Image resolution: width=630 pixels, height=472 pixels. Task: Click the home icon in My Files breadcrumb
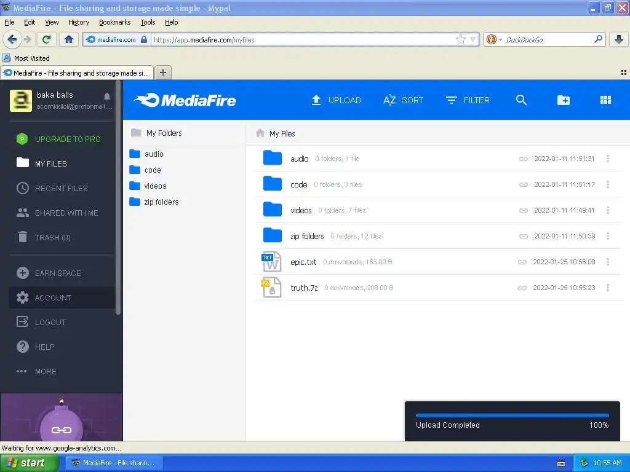click(260, 133)
